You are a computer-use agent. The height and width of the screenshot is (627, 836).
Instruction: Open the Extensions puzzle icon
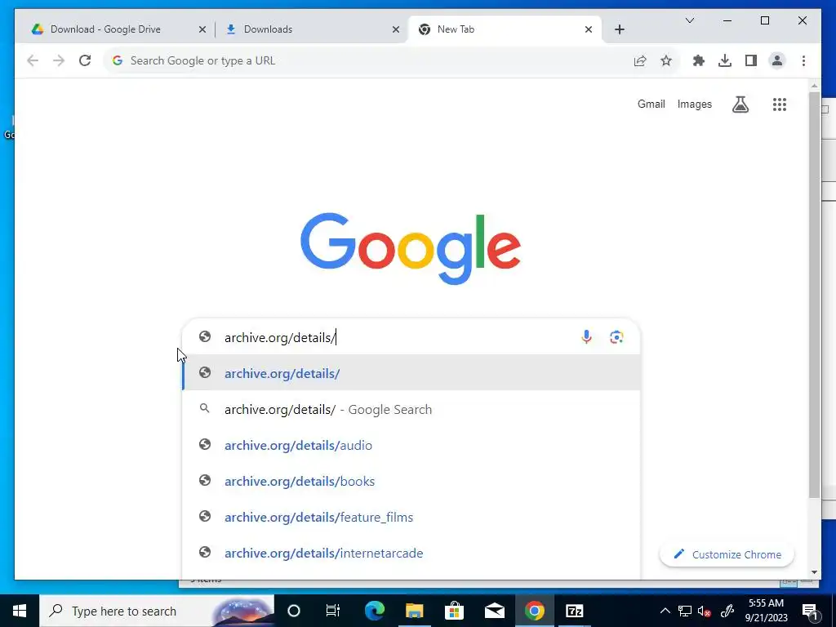coord(699,60)
